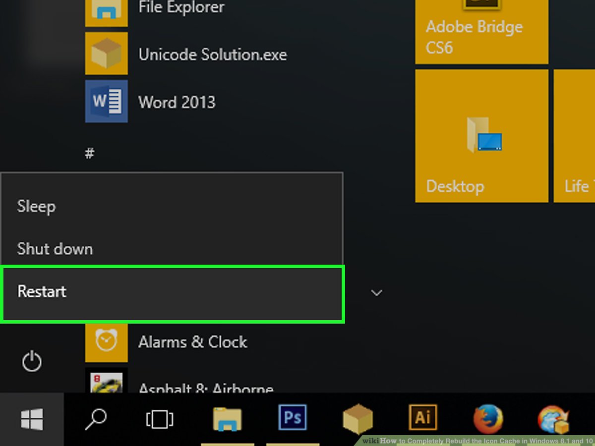Open File Explorer from the Start menu list

[181, 7]
